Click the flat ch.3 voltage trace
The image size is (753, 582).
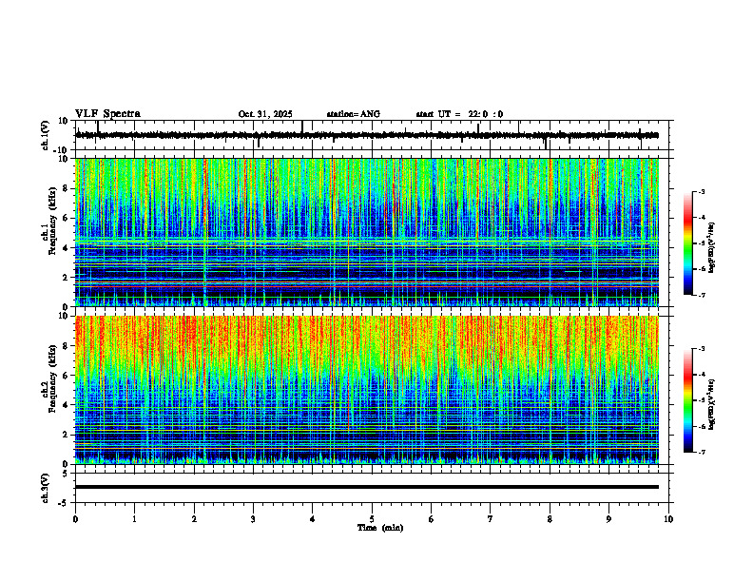(366, 487)
